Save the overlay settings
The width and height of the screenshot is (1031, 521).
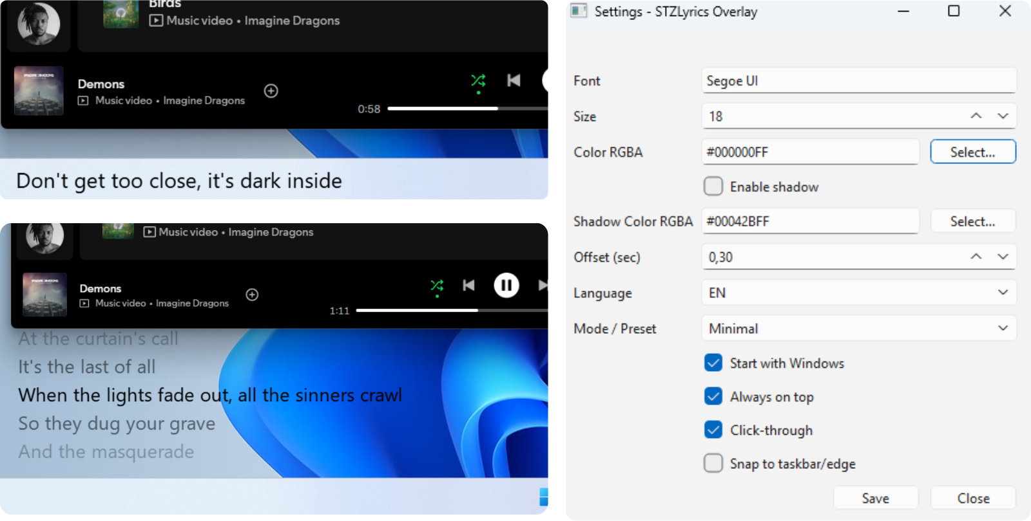point(875,498)
